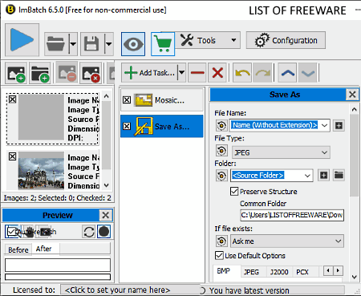Image resolution: width=361 pixels, height=296 pixels.
Task: Expand the arrow beside the open folder icon
Action: coord(73,44)
